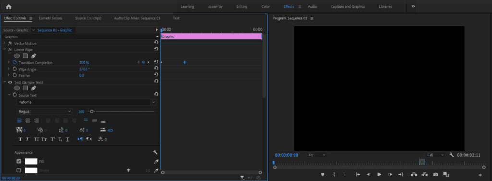The width and height of the screenshot is (492, 181).
Task: Toggle Faux Italic text style
Action: coord(27,139)
